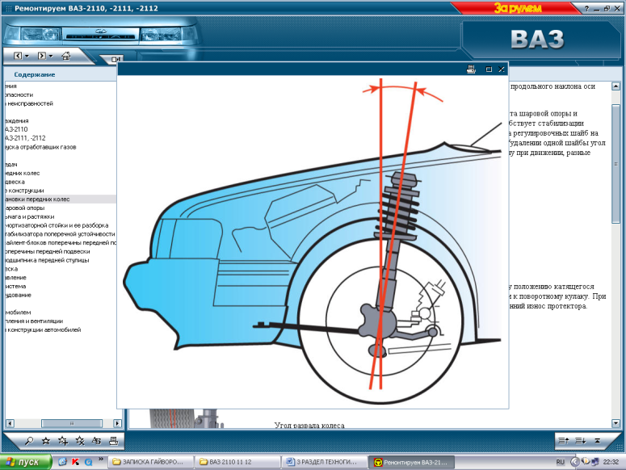Viewport: 626px width, 470px height.
Task: Close the image popup window
Action: pyautogui.click(x=502, y=69)
